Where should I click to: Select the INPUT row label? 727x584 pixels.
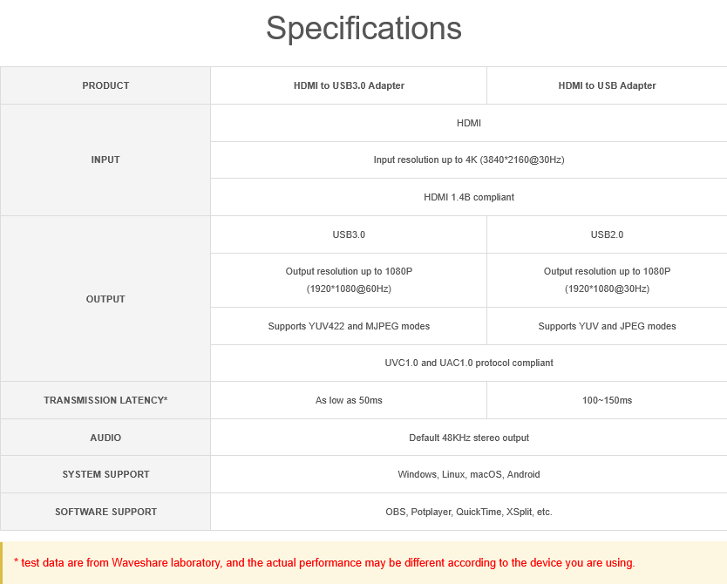(105, 160)
